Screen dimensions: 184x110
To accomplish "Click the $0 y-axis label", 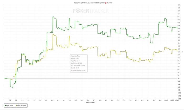I will (x=178, y=78).
